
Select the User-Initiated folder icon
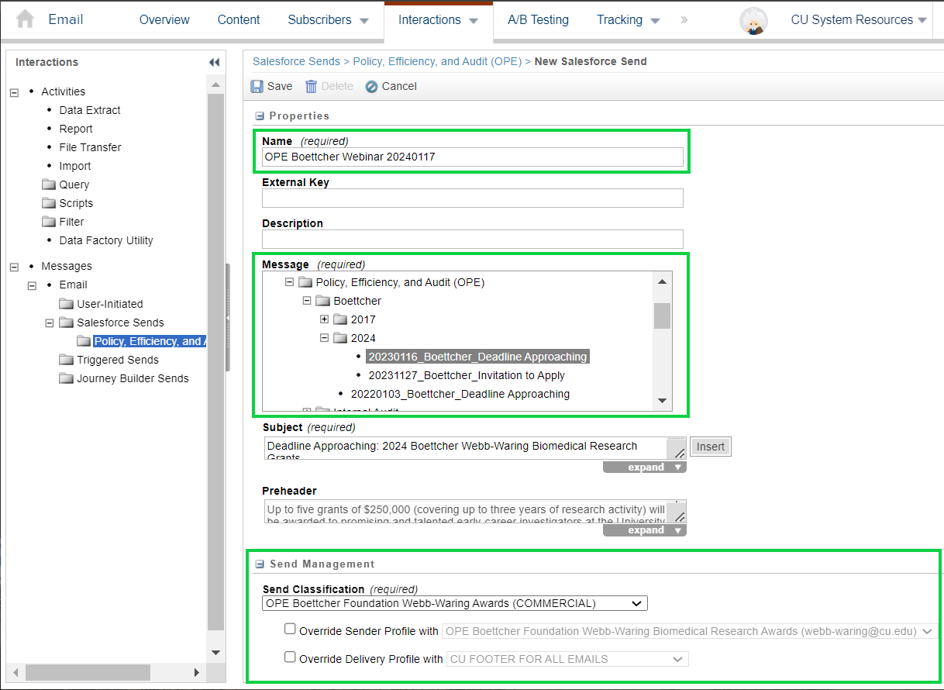66,304
